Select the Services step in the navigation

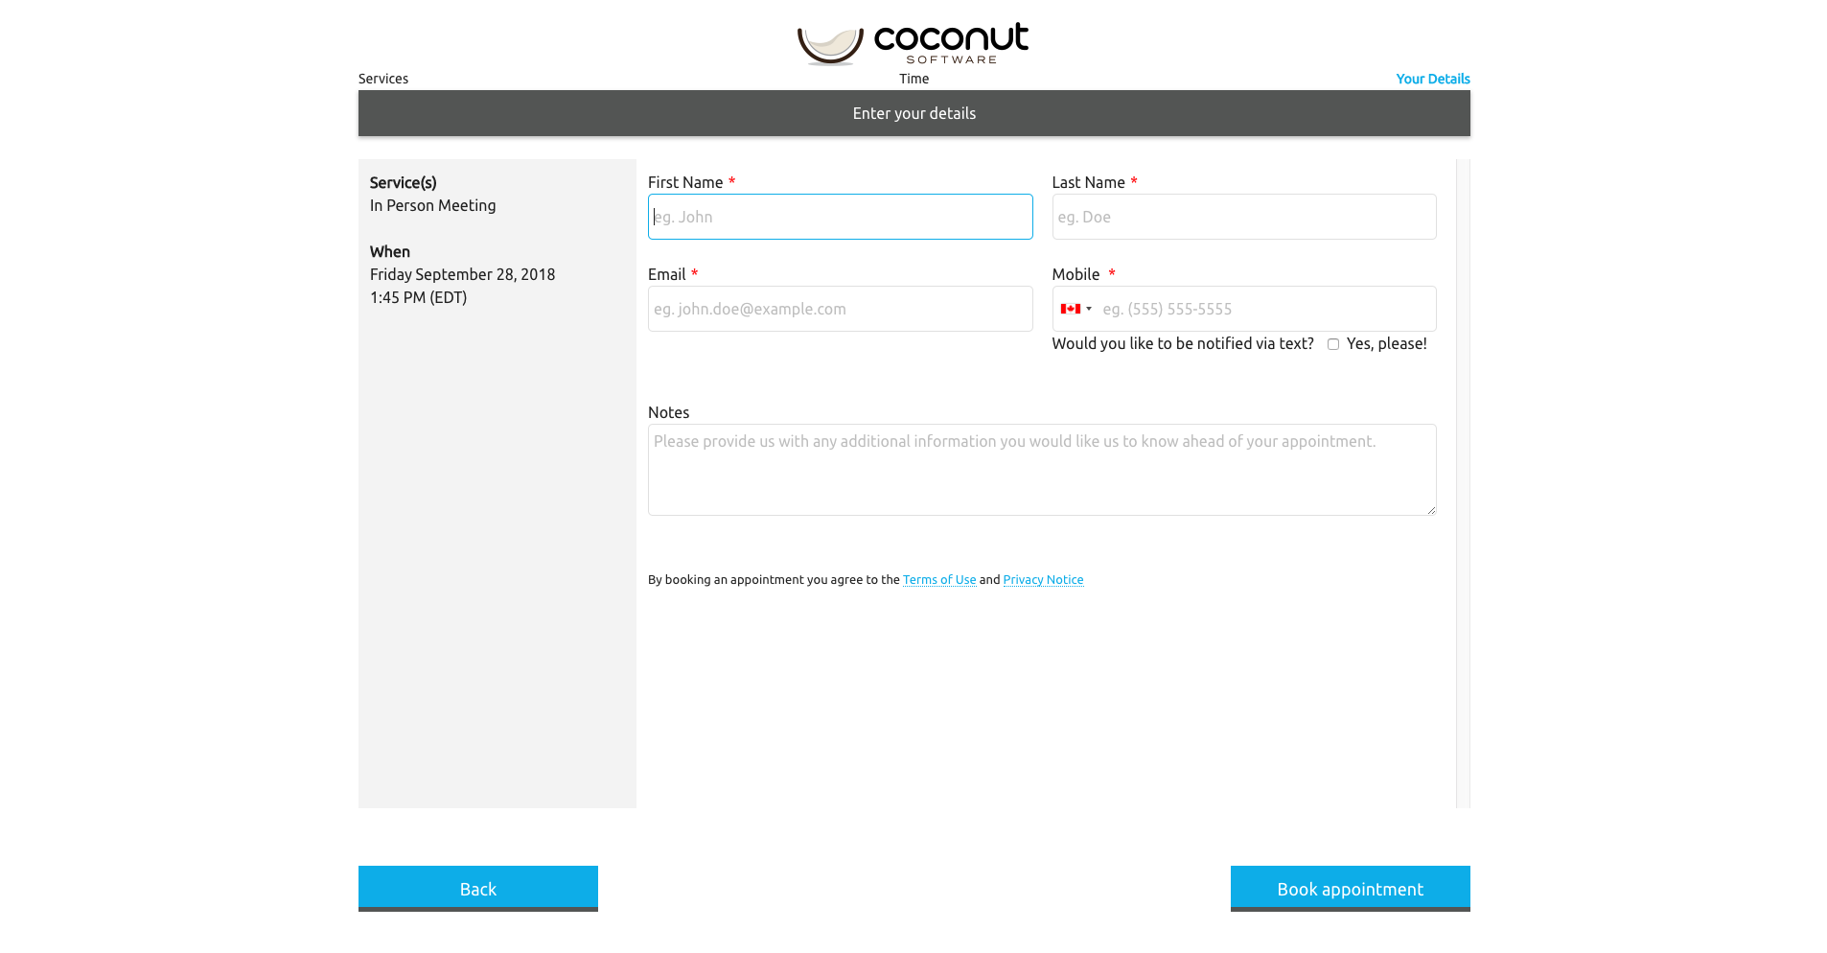tap(382, 79)
